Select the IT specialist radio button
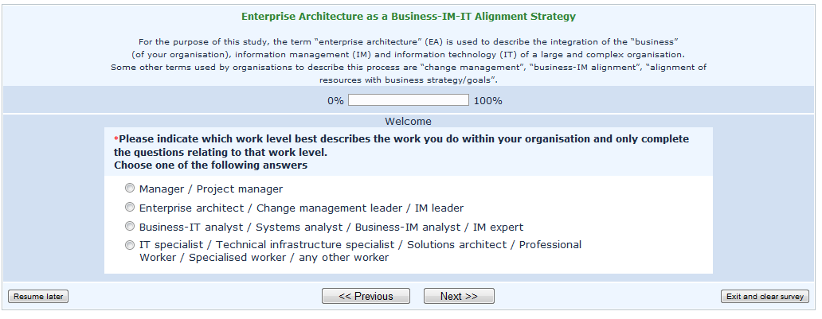This screenshot has height=319, width=822. tap(130, 246)
